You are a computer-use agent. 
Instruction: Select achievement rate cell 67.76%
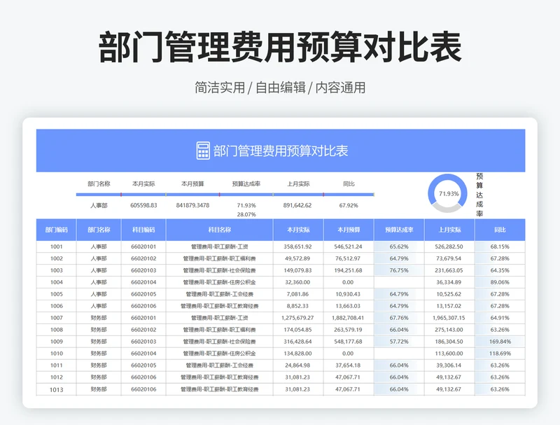point(399,318)
